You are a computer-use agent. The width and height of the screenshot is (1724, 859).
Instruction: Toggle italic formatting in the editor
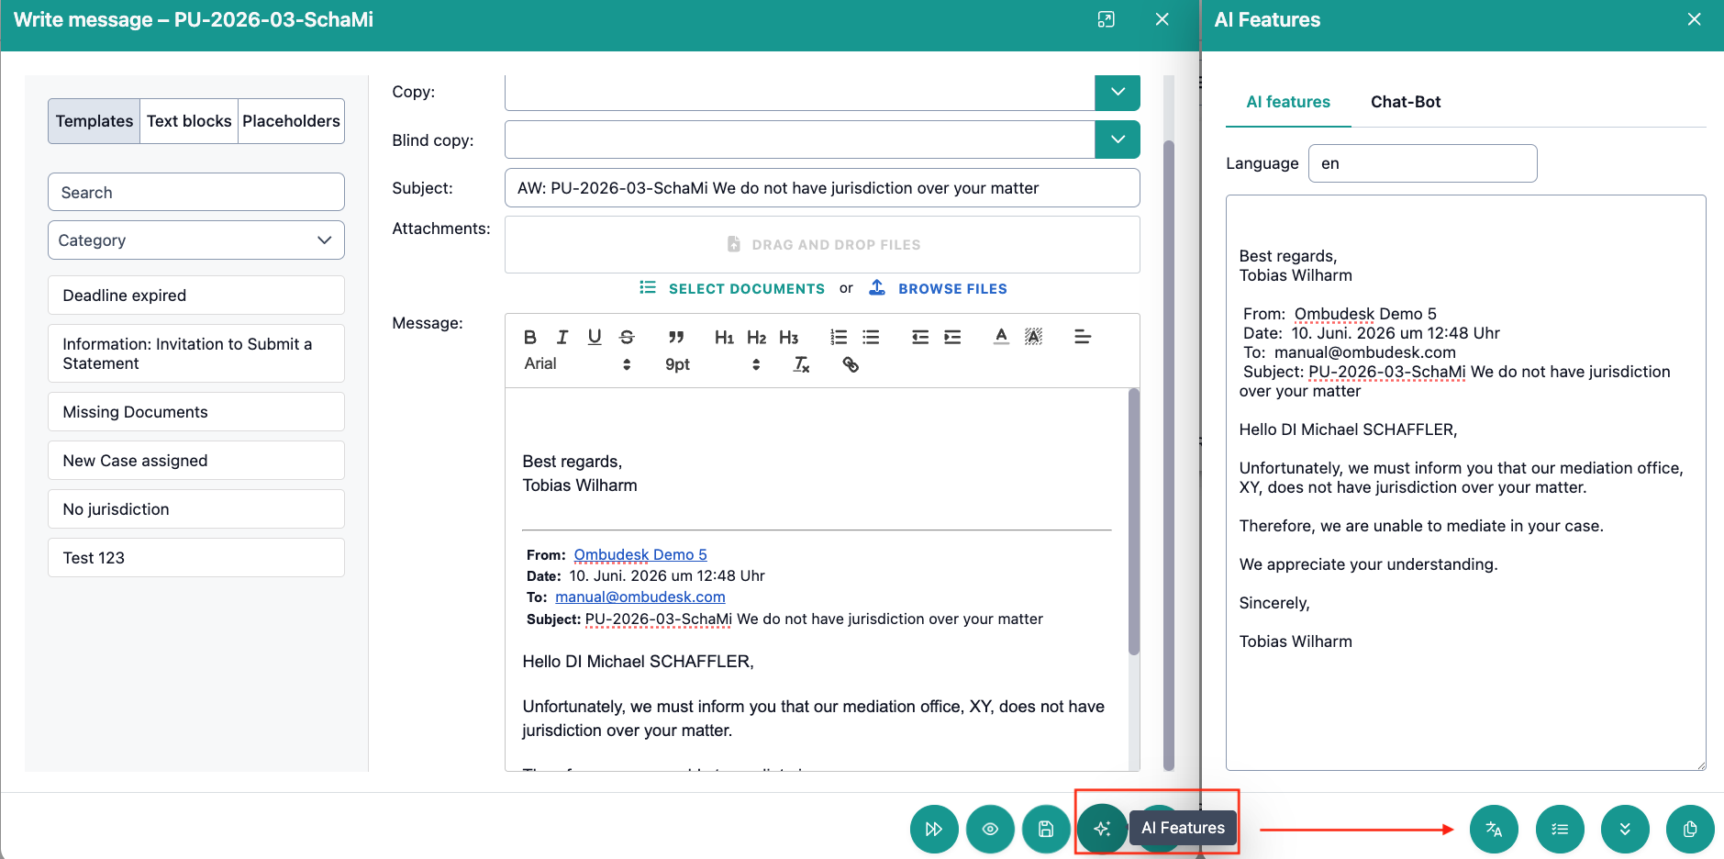click(562, 337)
